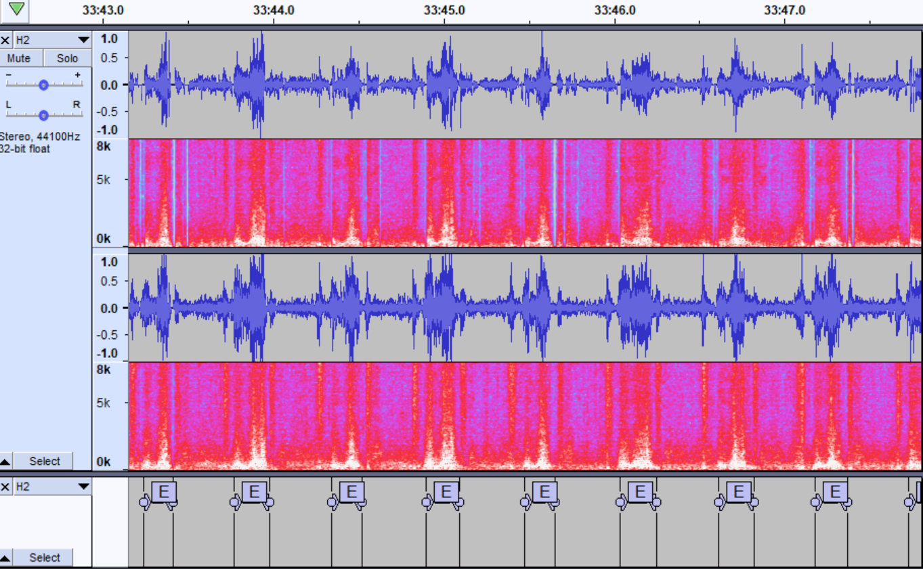Click the left handle of the eighth E label
The width and height of the screenshot is (923, 569).
click(815, 503)
